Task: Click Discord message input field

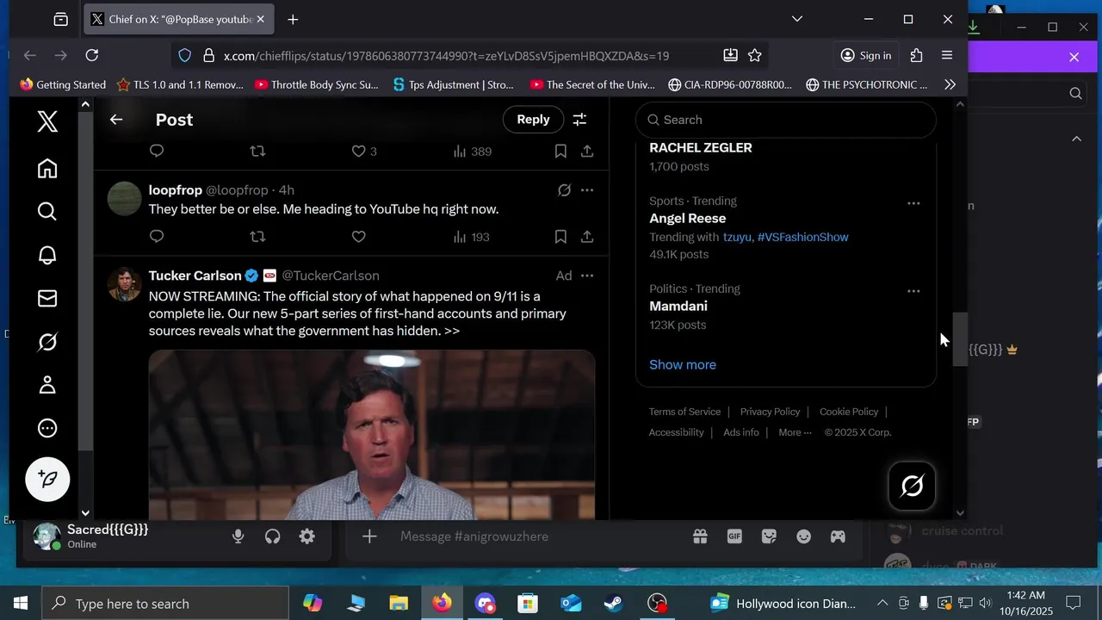Action: click(x=538, y=536)
